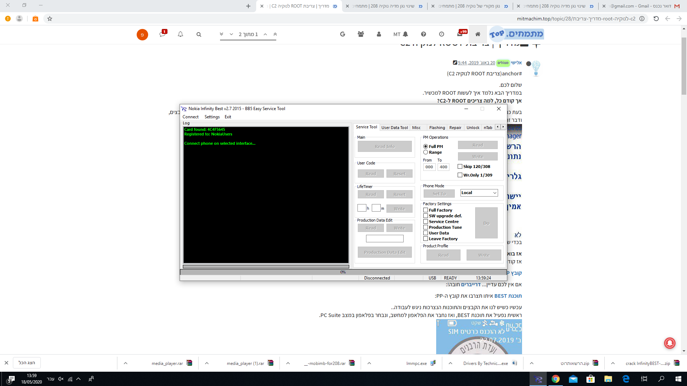Switch to User Data Tool tab
This screenshot has height=386, width=687.
point(395,128)
